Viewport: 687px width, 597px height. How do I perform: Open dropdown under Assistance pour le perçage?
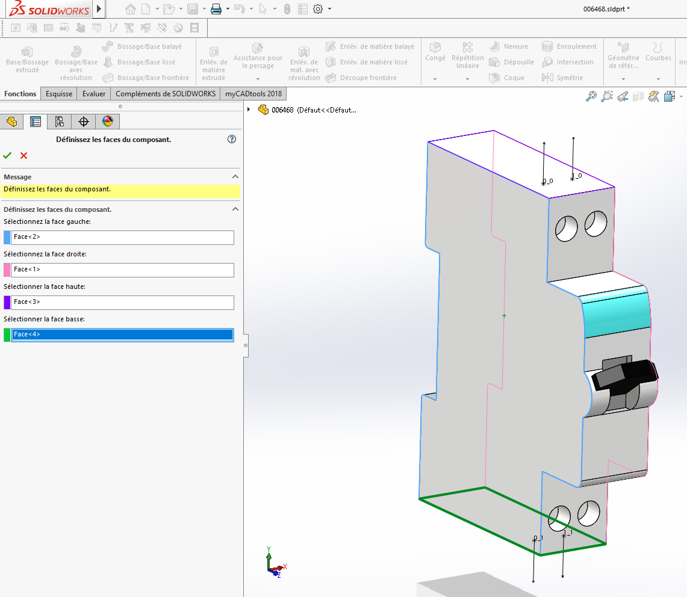coord(258,79)
